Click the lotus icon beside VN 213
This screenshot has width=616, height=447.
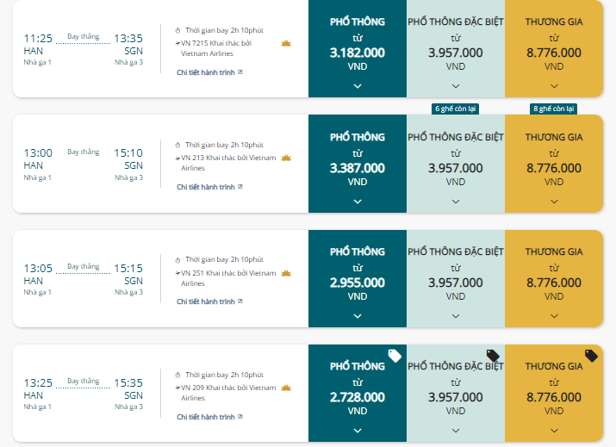[x=286, y=158]
